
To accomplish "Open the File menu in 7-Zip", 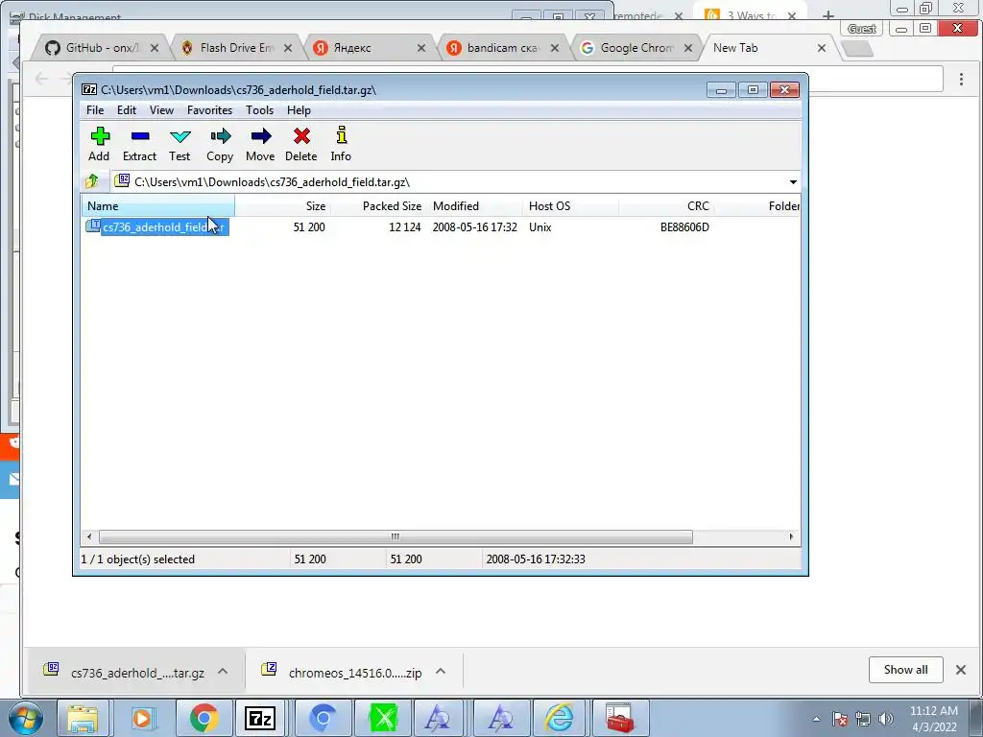I will coord(95,110).
